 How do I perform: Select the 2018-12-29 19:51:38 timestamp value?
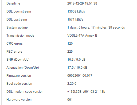[82, 3]
